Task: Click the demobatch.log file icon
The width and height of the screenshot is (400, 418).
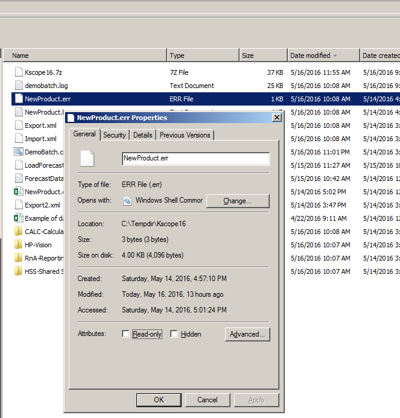Action: point(19,85)
